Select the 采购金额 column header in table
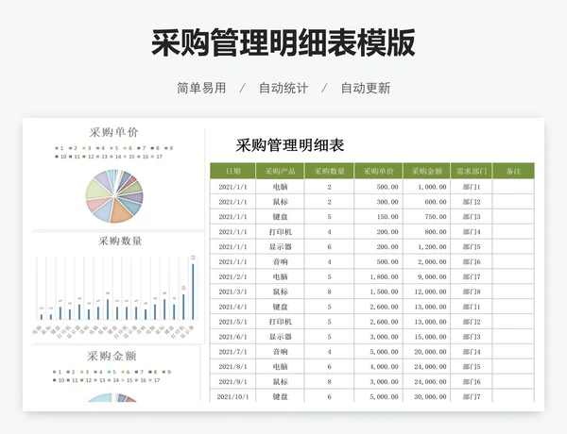This screenshot has height=434, width=567. pos(427,171)
